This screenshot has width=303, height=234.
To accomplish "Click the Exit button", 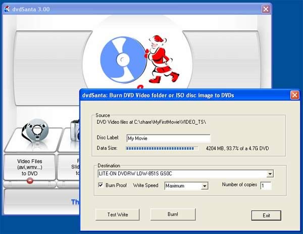I will [x=266, y=215].
